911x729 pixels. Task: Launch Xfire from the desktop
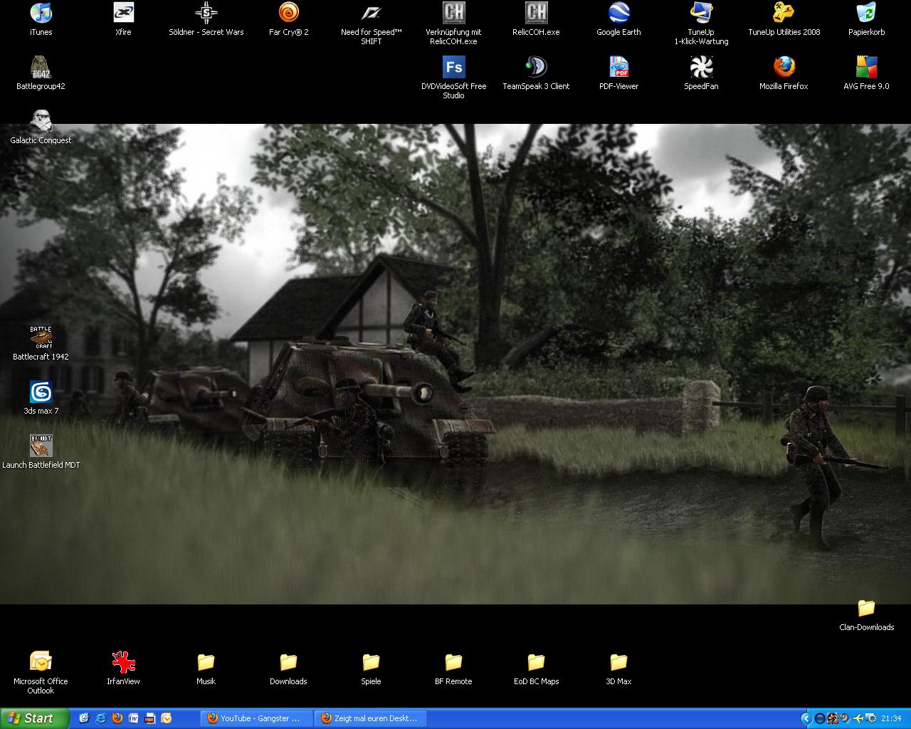[123, 19]
